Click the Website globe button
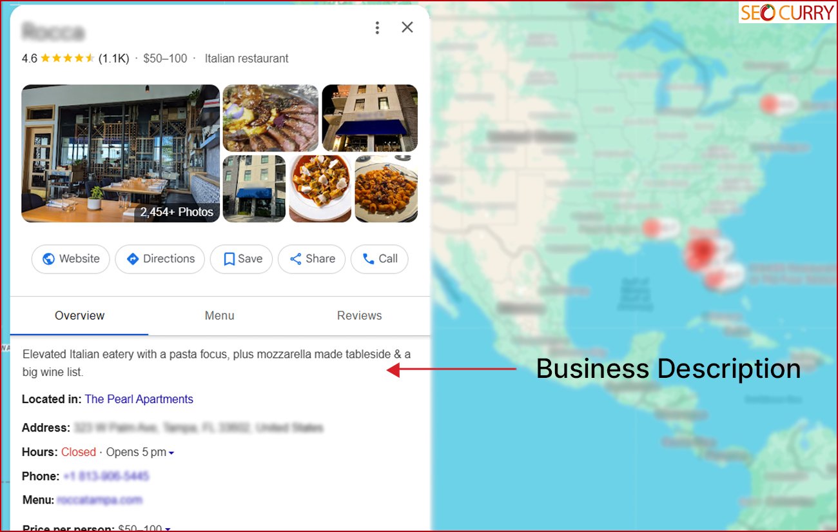 point(71,259)
